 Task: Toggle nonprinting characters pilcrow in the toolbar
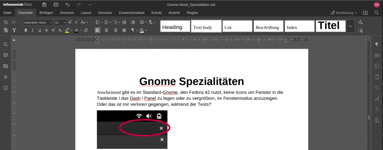click(x=133, y=30)
